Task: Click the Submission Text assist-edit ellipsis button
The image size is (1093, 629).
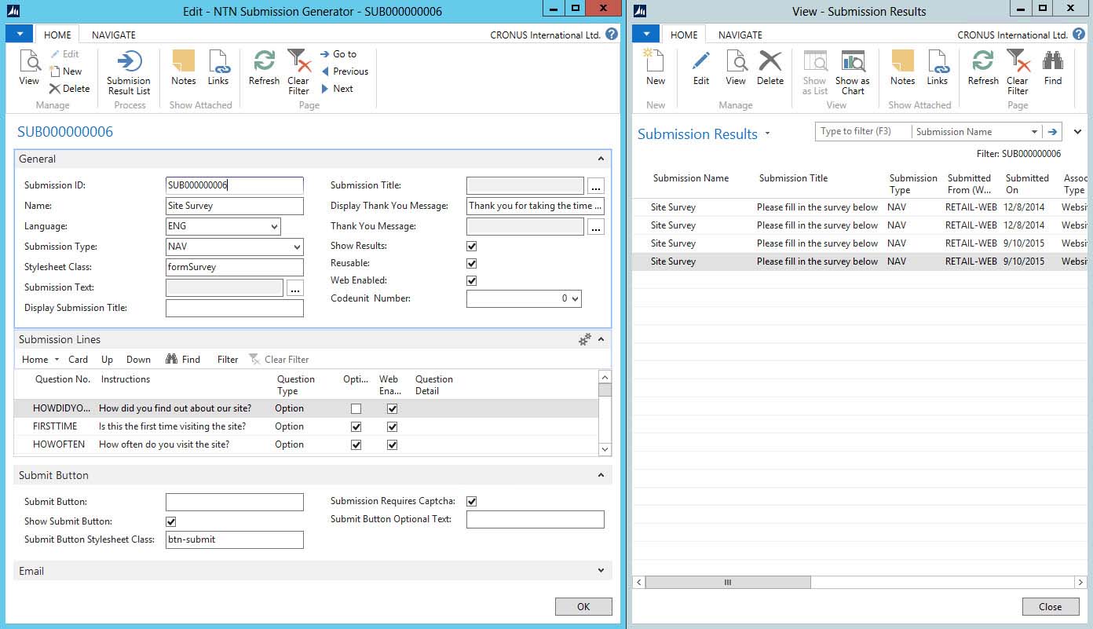Action: click(x=294, y=287)
